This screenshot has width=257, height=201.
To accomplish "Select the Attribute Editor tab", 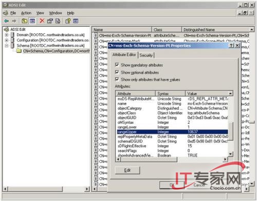I will point(124,55).
